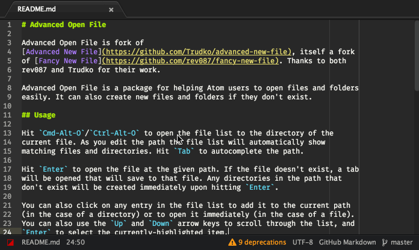This screenshot has height=250, width=419.
Task: Click the vertical scrollbar thumb
Action: (417, 56)
